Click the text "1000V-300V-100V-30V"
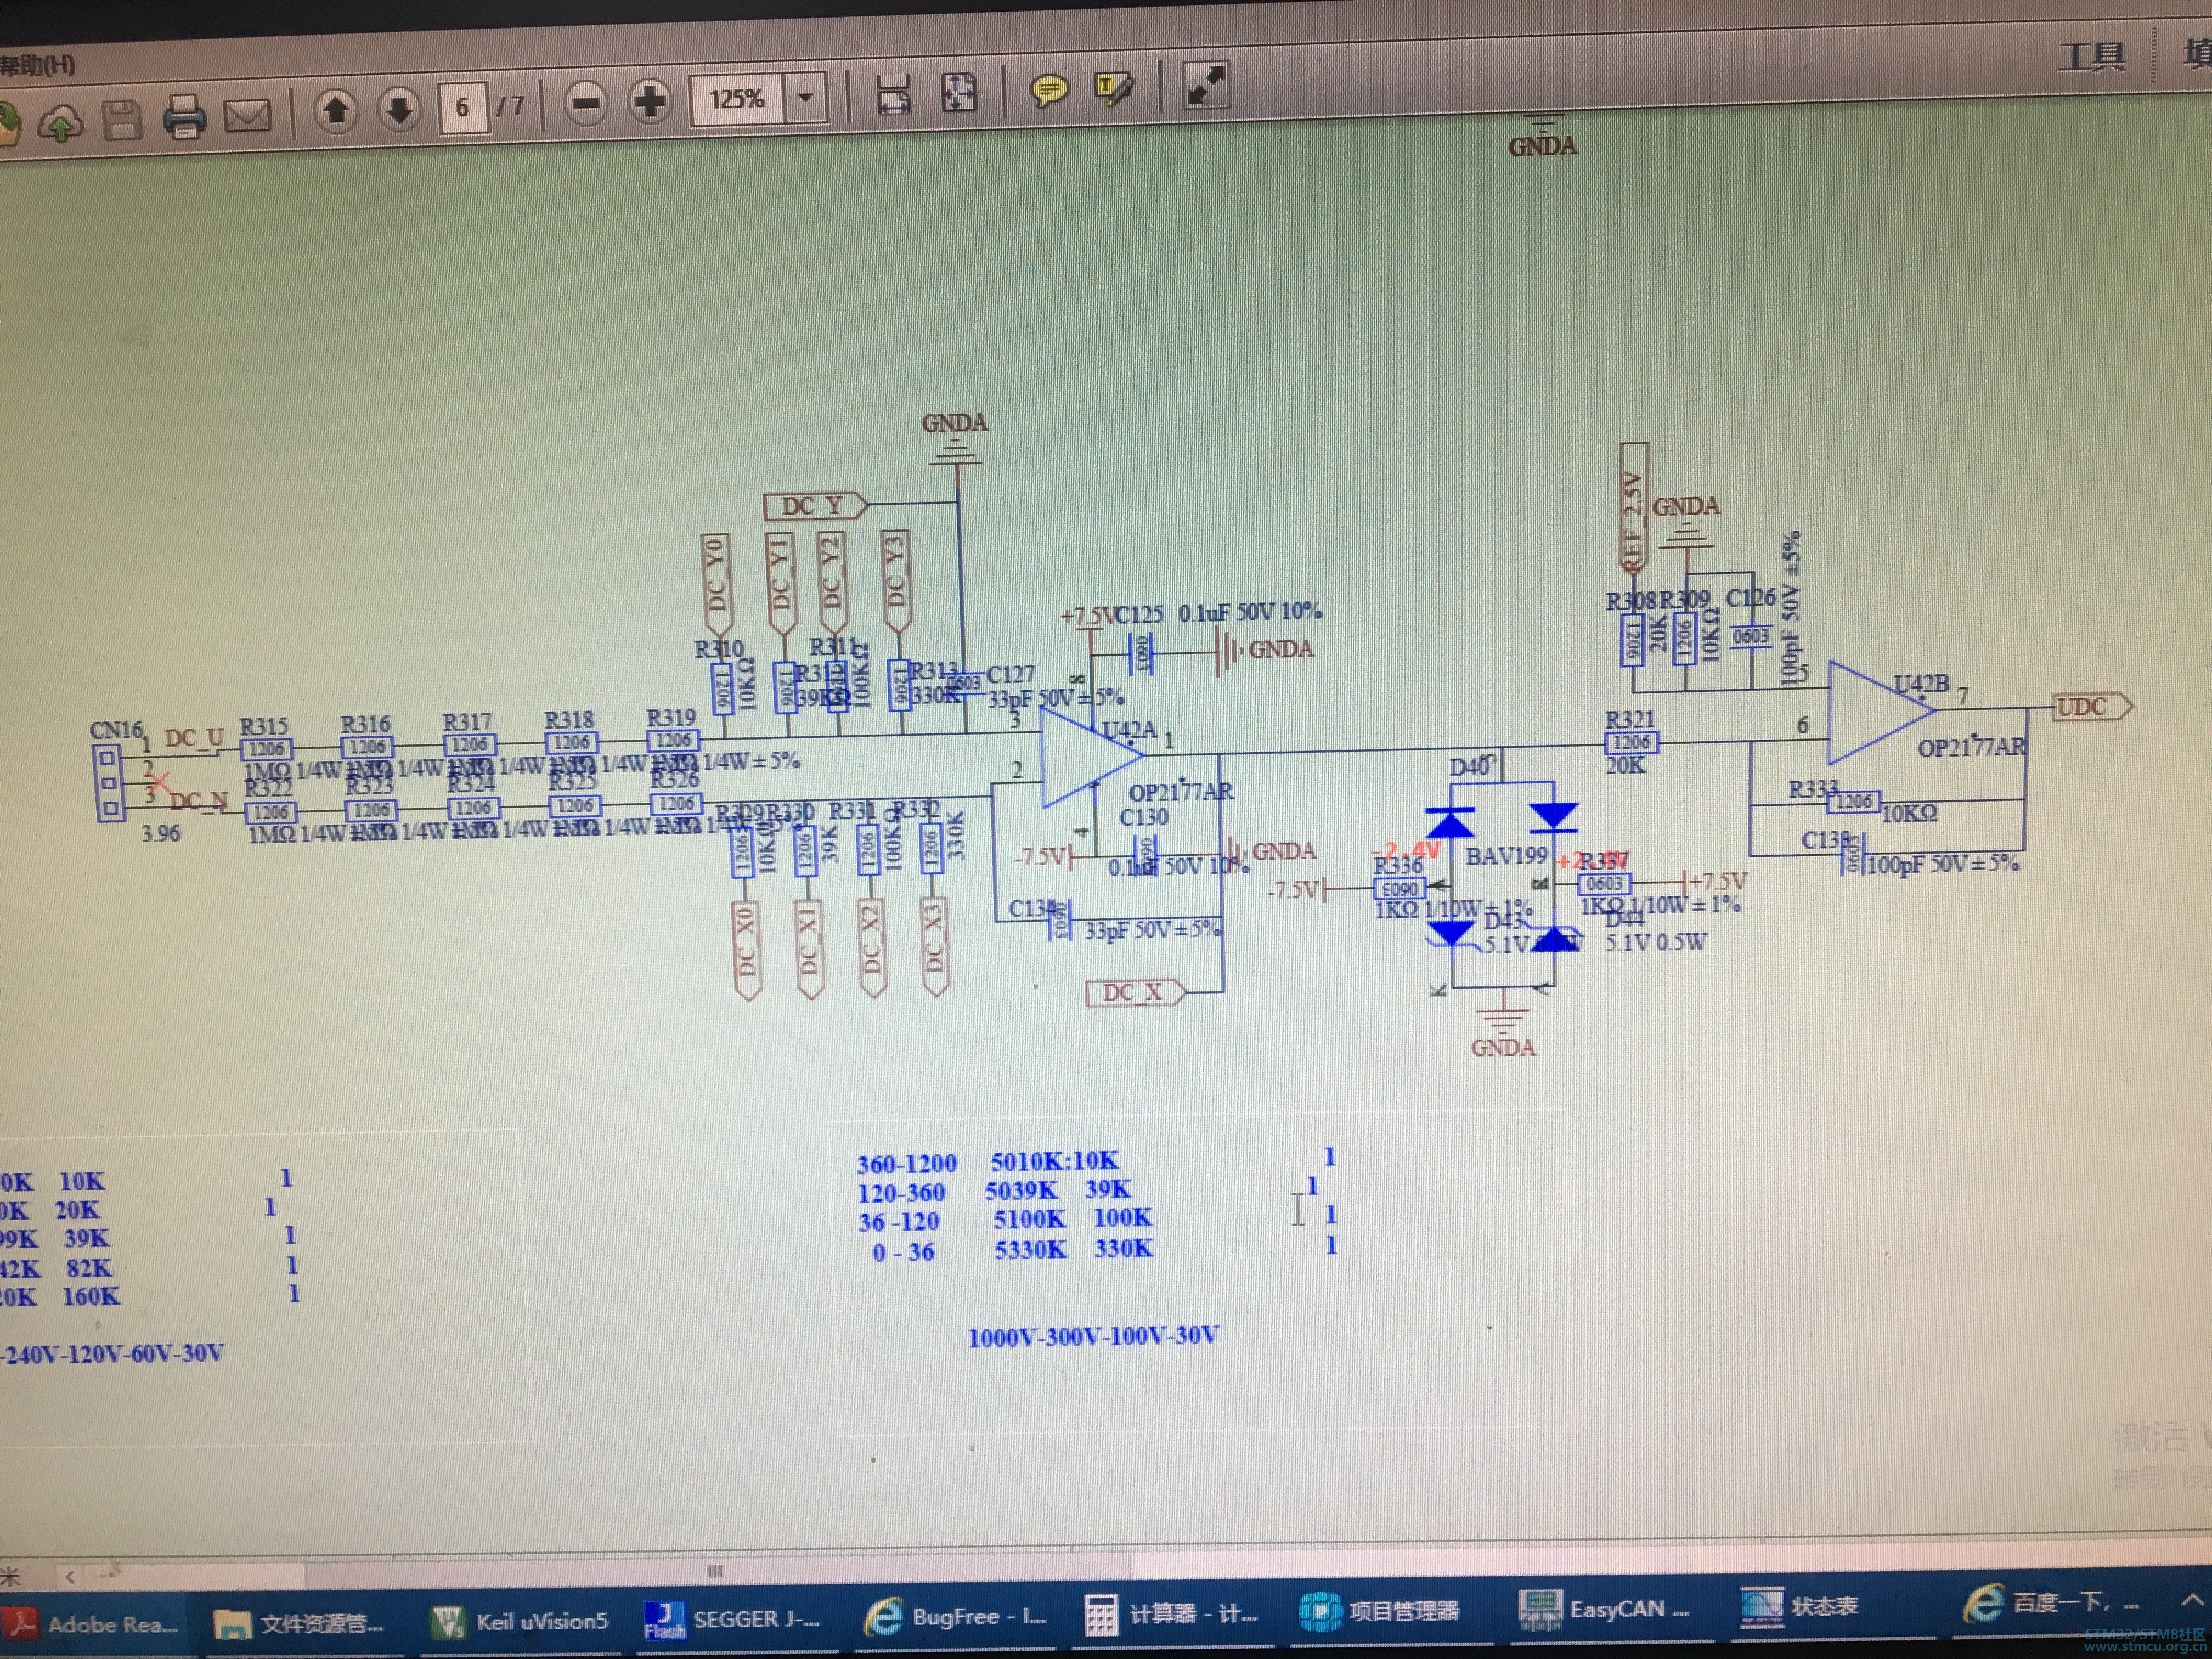This screenshot has height=1659, width=2212. pyautogui.click(x=1093, y=1336)
